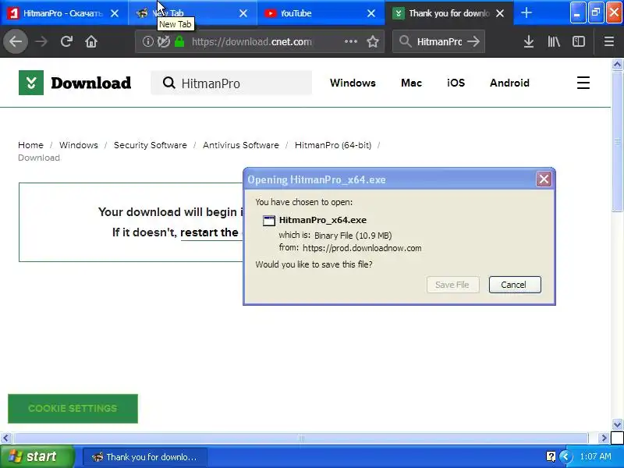This screenshot has width=624, height=468.
Task: Open the Firefox downloads panel
Action: point(529,41)
